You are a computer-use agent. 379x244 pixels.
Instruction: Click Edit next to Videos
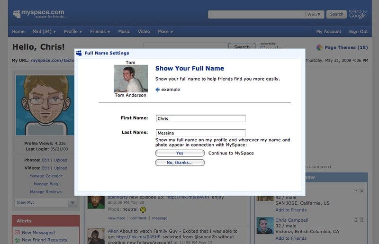[x=45, y=168]
